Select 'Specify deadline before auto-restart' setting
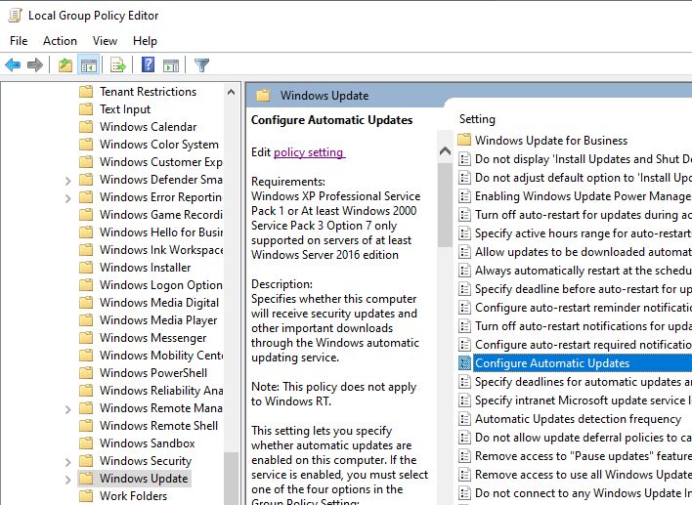Screen dimensions: 692x505 point(583,288)
